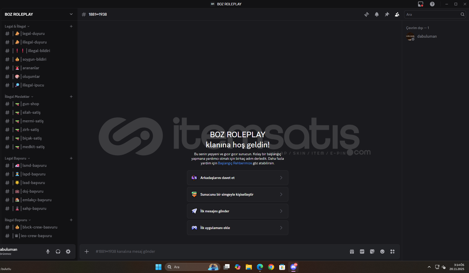469x273 pixels.
Task: Open the sahp-başvuru channel
Action: click(39, 209)
